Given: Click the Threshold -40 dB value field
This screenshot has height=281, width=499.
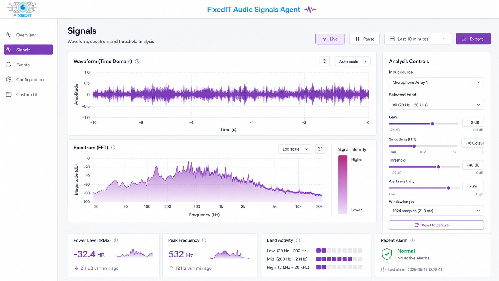Looking at the screenshot, I should (x=473, y=165).
